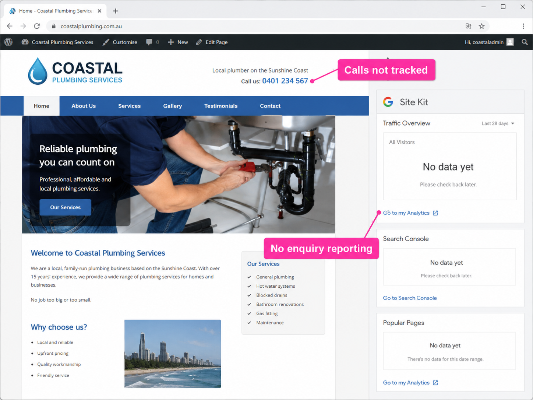This screenshot has height=400, width=533.
Task: Click the Blocked drains list item
Action: point(272,295)
